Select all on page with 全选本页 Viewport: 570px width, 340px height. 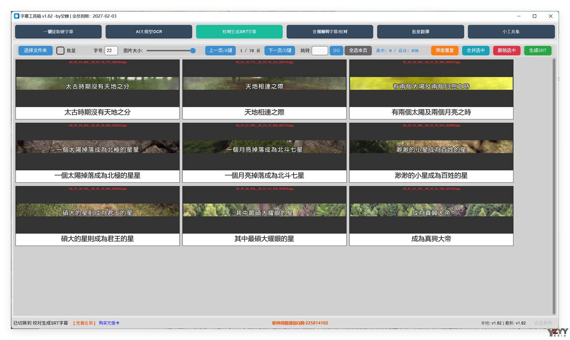pos(358,51)
